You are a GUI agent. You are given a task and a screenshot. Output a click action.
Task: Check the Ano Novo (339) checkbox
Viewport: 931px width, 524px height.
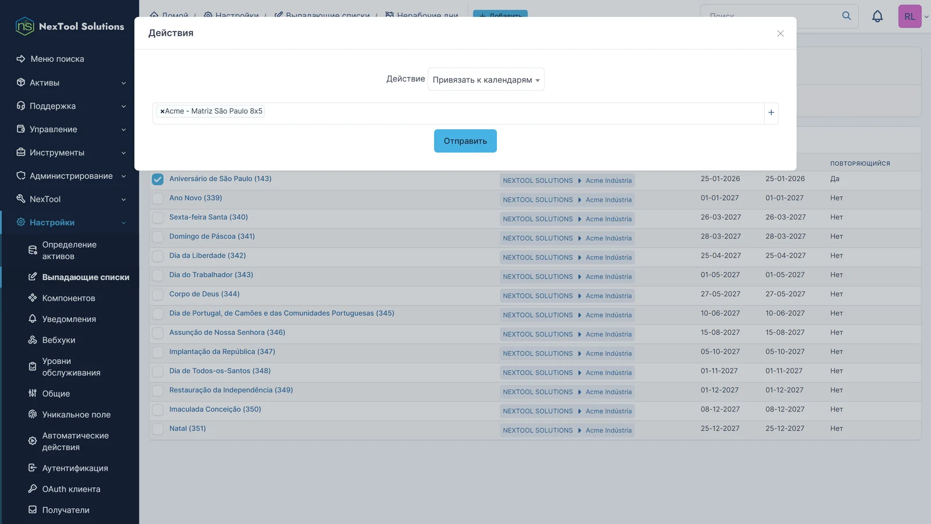point(158,199)
